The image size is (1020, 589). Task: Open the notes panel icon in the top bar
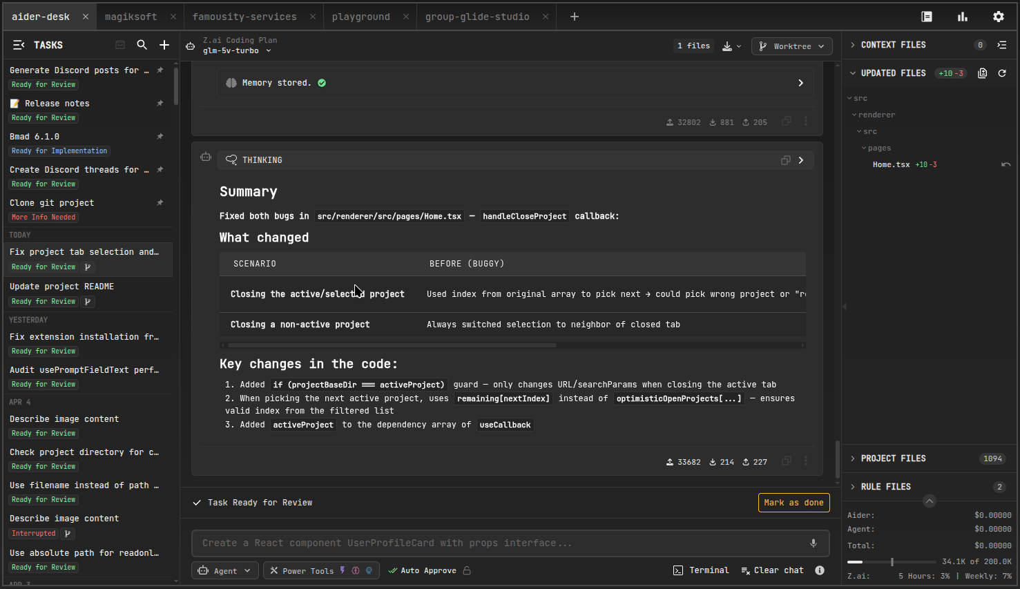point(927,17)
